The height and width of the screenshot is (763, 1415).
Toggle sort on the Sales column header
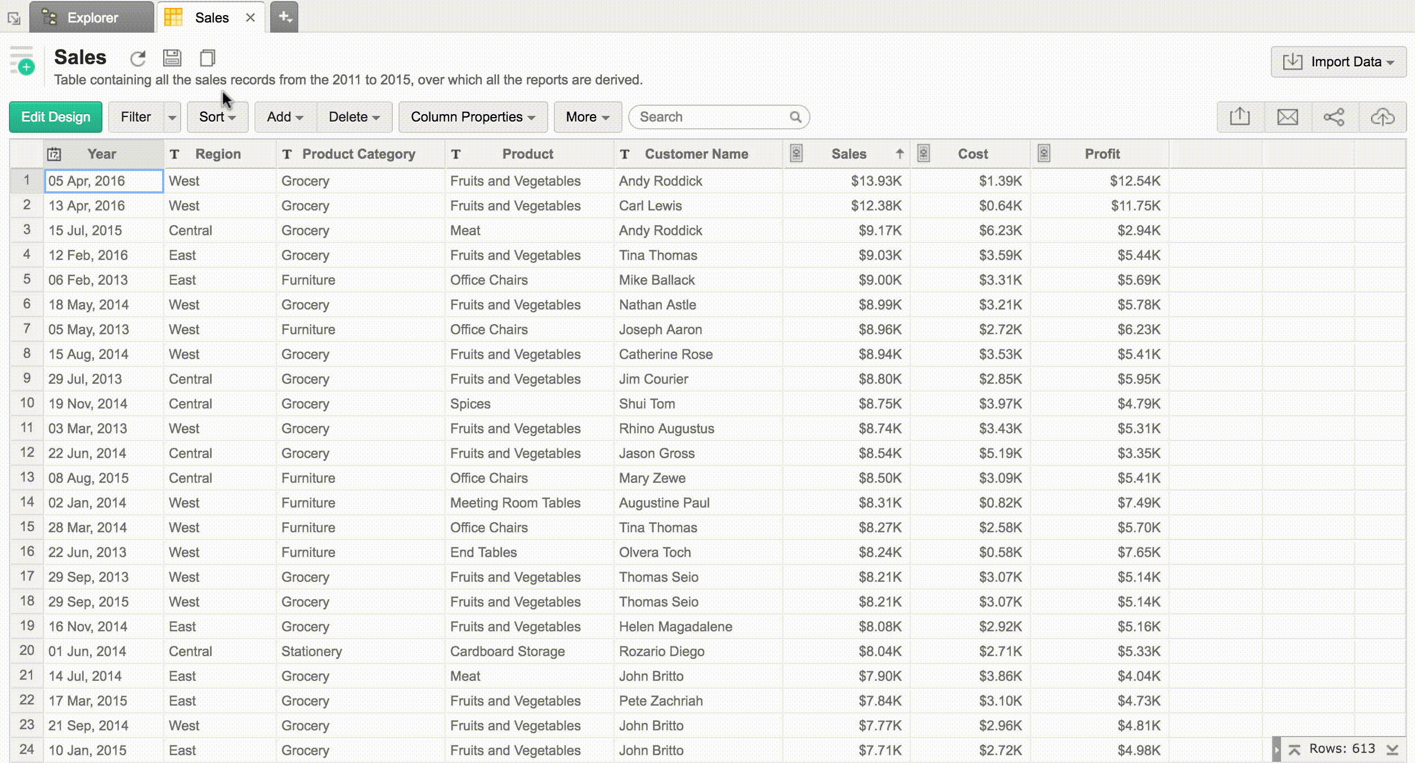click(x=848, y=154)
